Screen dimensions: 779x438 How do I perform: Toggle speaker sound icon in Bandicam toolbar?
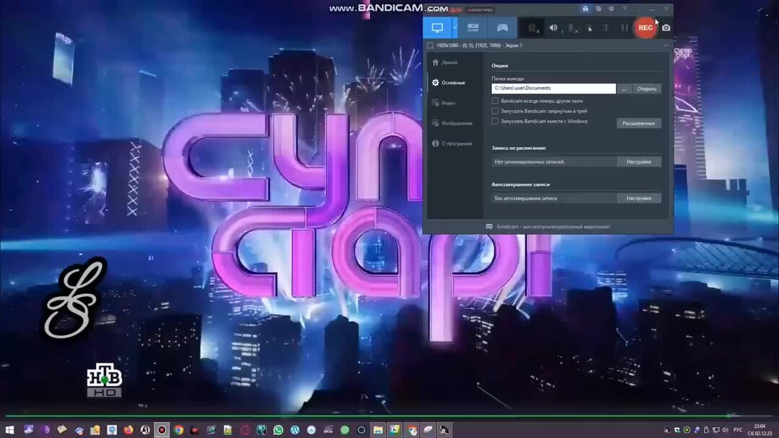coord(553,28)
